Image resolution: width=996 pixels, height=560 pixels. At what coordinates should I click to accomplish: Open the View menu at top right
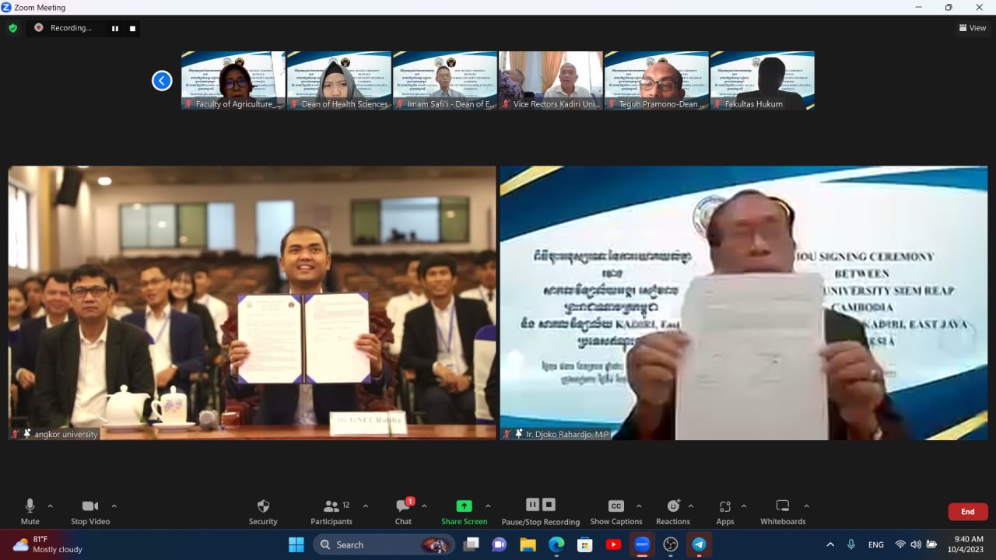click(x=973, y=28)
